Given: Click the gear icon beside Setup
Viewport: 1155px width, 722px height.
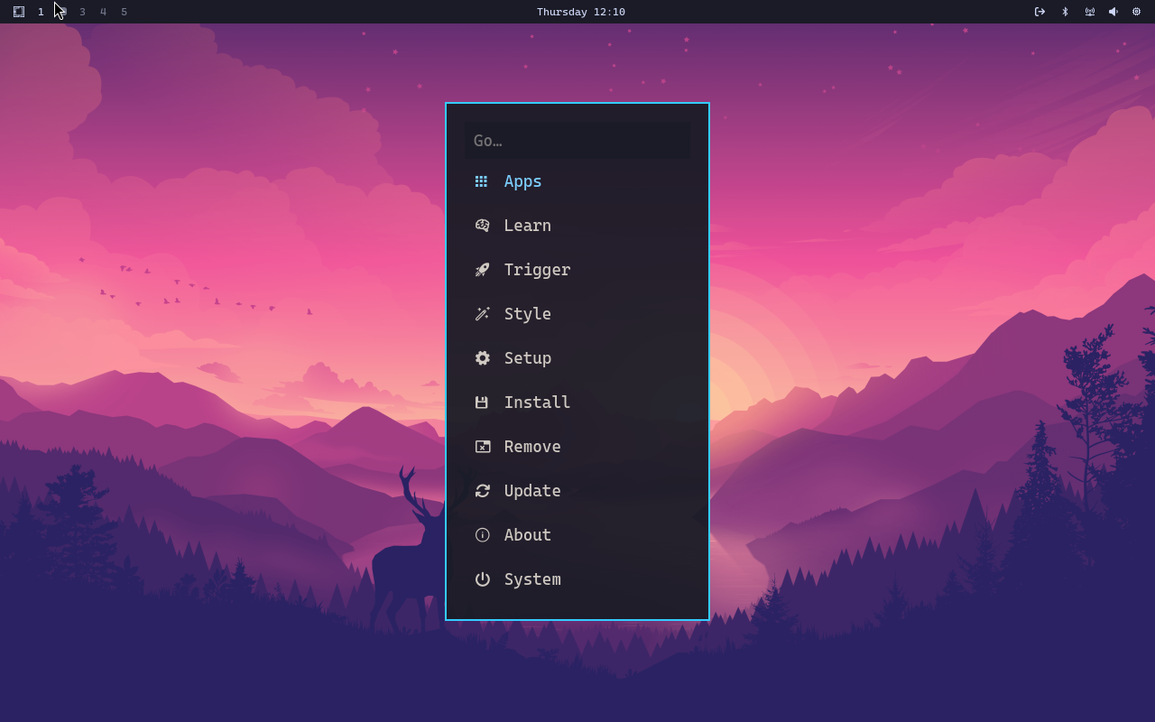Looking at the screenshot, I should tap(482, 358).
